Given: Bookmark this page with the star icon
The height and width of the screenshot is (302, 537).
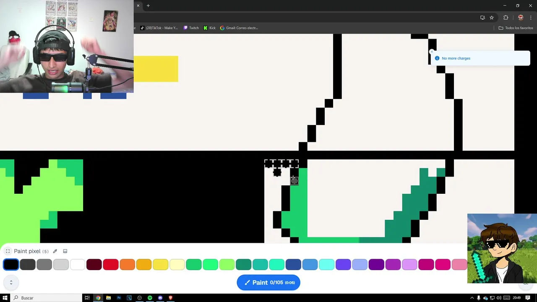Looking at the screenshot, I should click(x=492, y=18).
